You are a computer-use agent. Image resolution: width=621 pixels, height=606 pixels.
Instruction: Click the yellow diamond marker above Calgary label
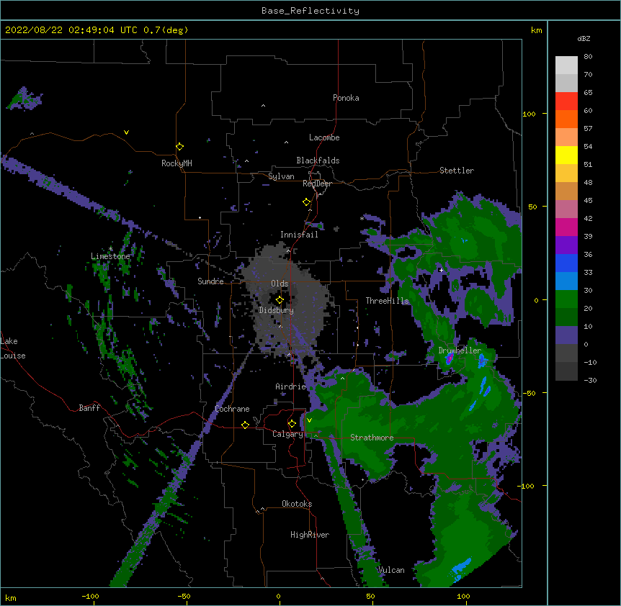click(292, 424)
